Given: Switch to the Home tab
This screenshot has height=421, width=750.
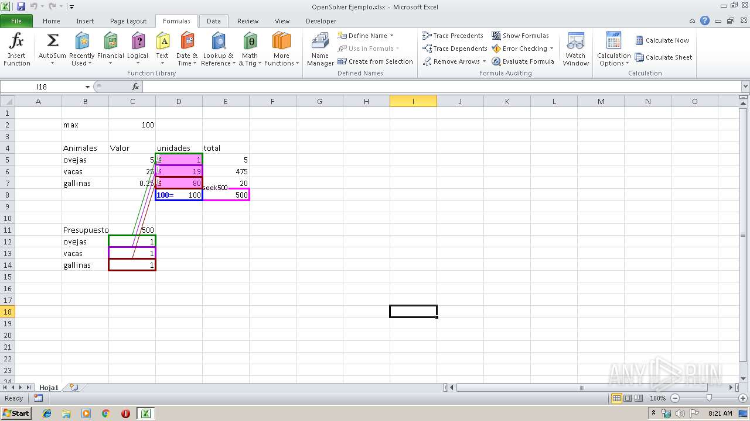Looking at the screenshot, I should click(52, 21).
